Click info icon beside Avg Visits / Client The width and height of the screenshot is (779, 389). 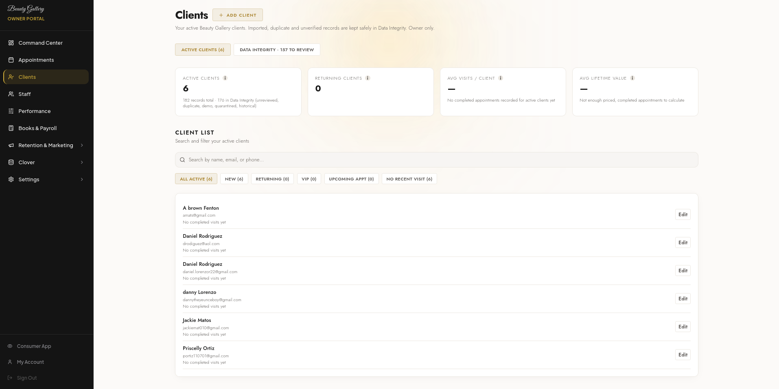point(501,78)
